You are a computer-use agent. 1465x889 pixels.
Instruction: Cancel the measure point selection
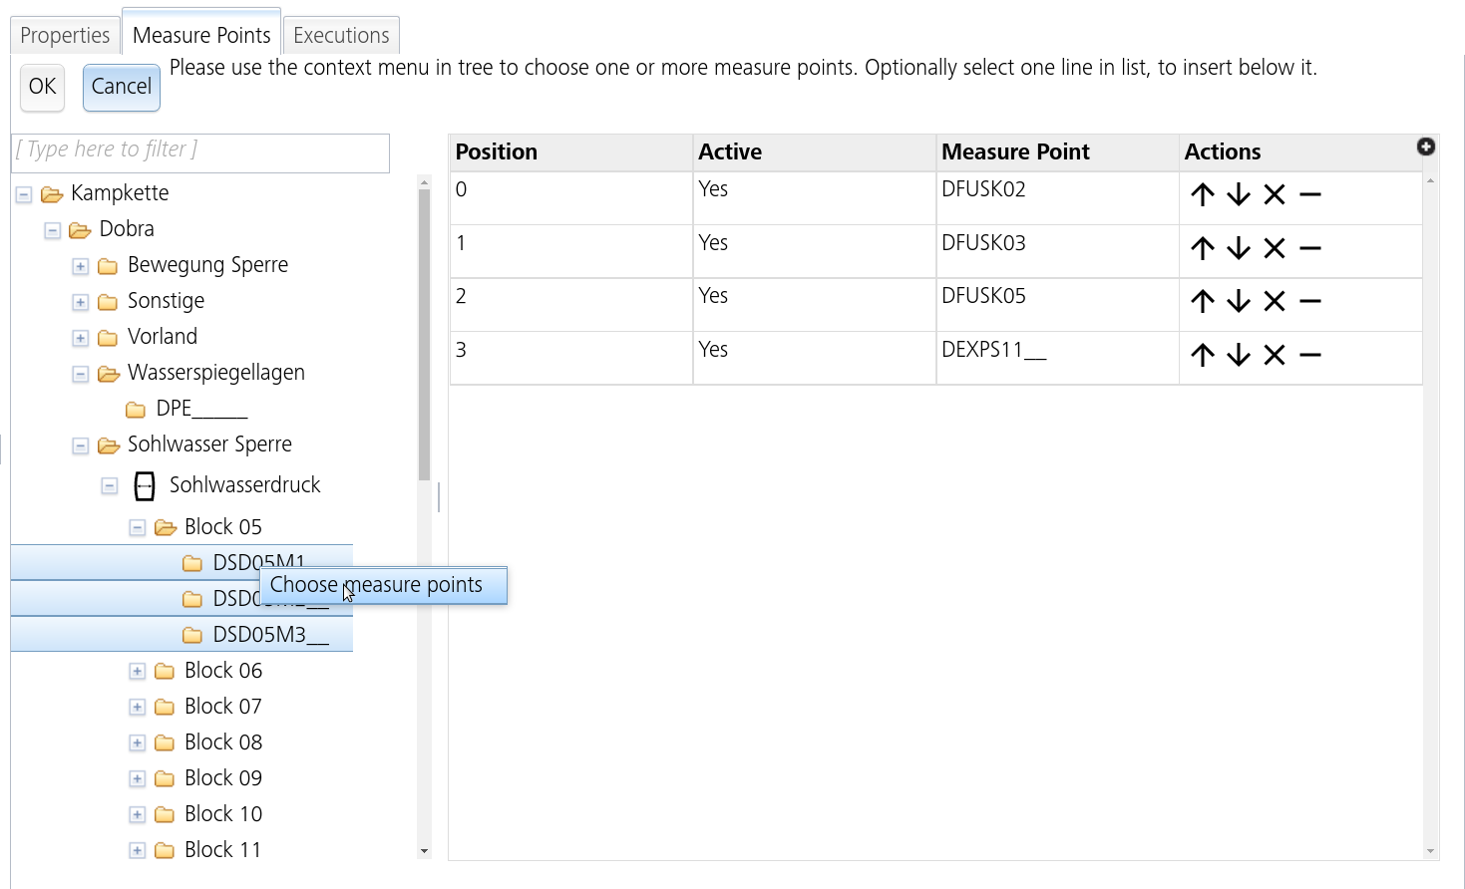(x=121, y=87)
